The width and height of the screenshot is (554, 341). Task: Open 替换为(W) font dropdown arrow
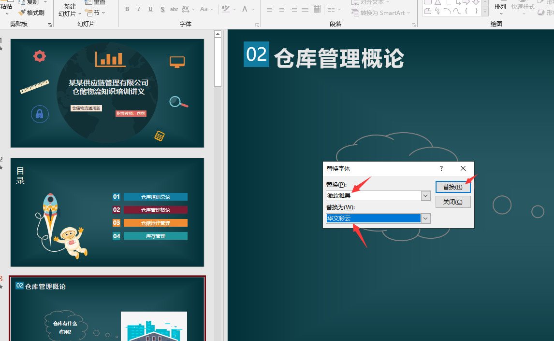(x=425, y=218)
